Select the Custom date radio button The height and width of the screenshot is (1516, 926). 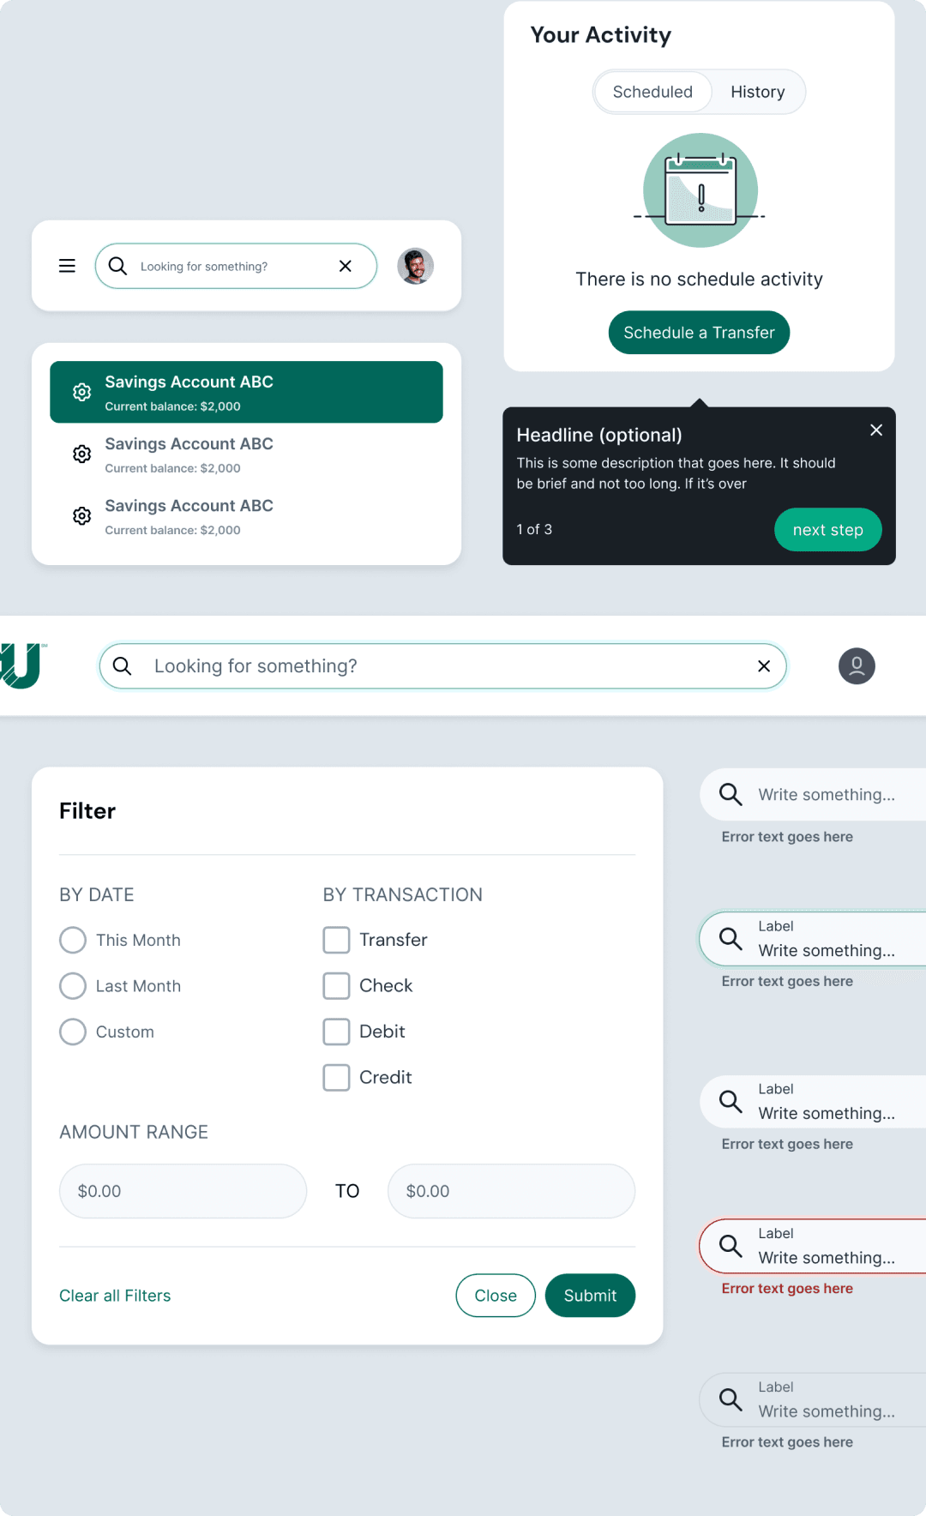73,1032
